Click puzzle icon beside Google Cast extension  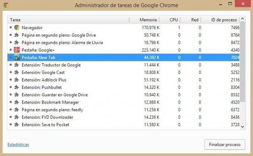pyautogui.click(x=17, y=72)
